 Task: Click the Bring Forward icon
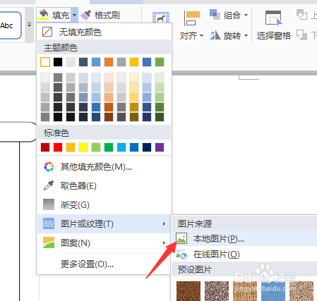pos(301,15)
